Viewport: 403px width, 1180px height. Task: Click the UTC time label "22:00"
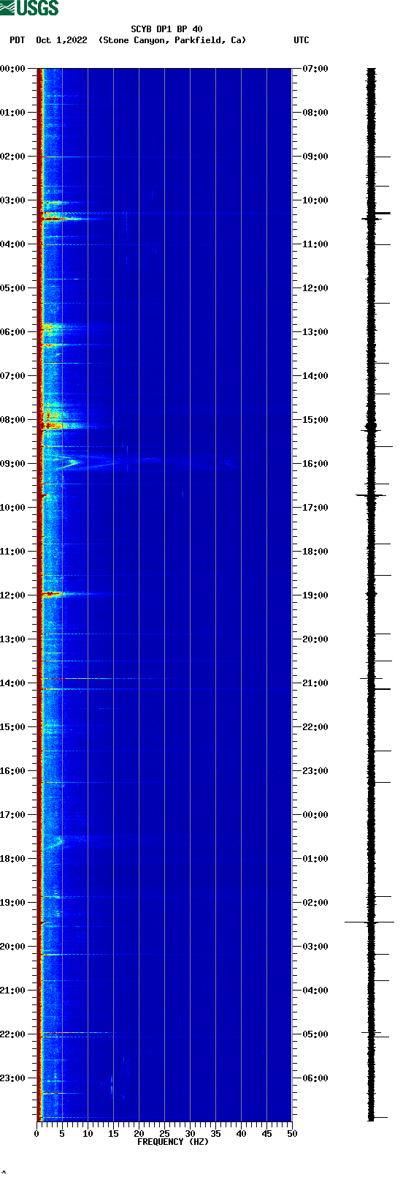(x=315, y=727)
